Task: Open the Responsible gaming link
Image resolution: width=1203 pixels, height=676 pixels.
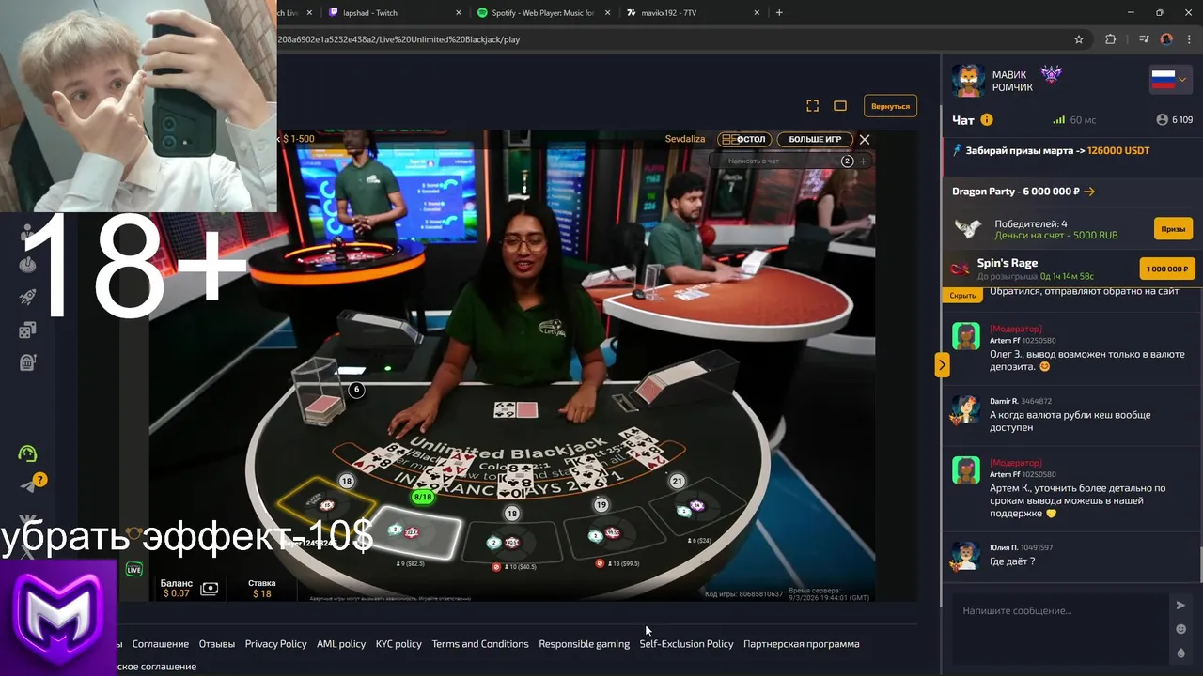Action: [584, 644]
